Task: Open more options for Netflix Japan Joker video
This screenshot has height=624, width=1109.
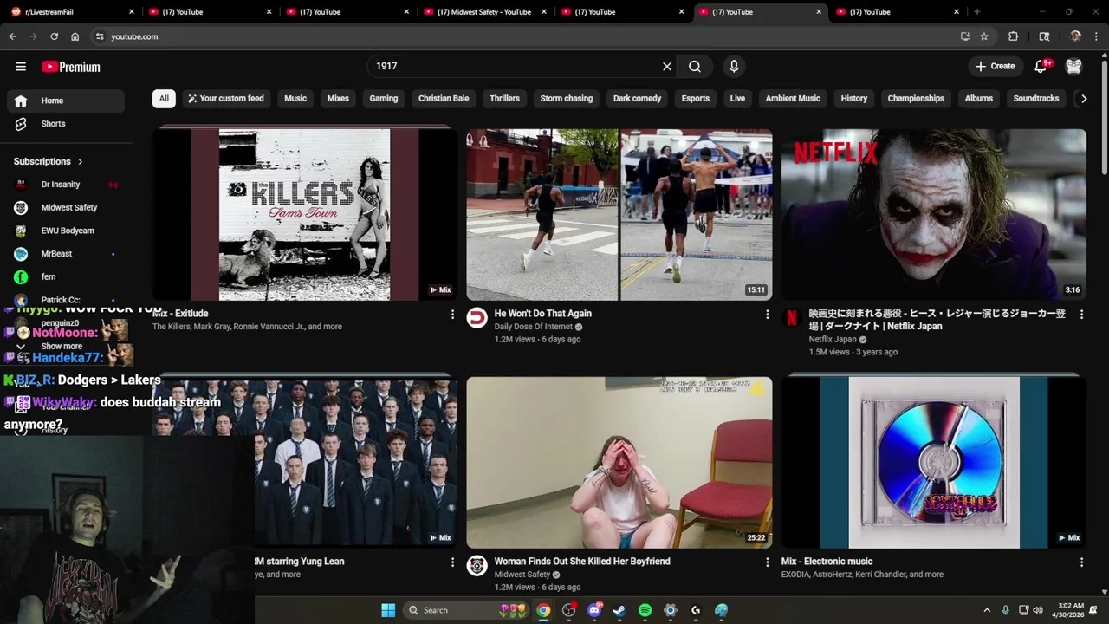Action: tap(1081, 314)
